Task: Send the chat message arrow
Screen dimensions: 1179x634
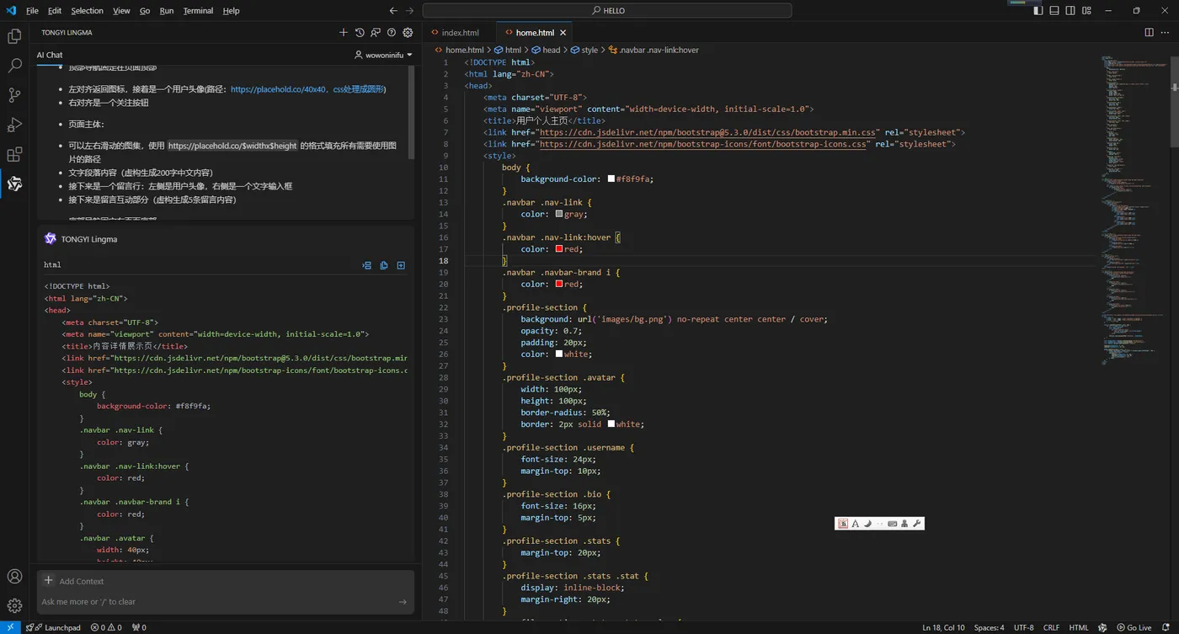Action: [403, 602]
